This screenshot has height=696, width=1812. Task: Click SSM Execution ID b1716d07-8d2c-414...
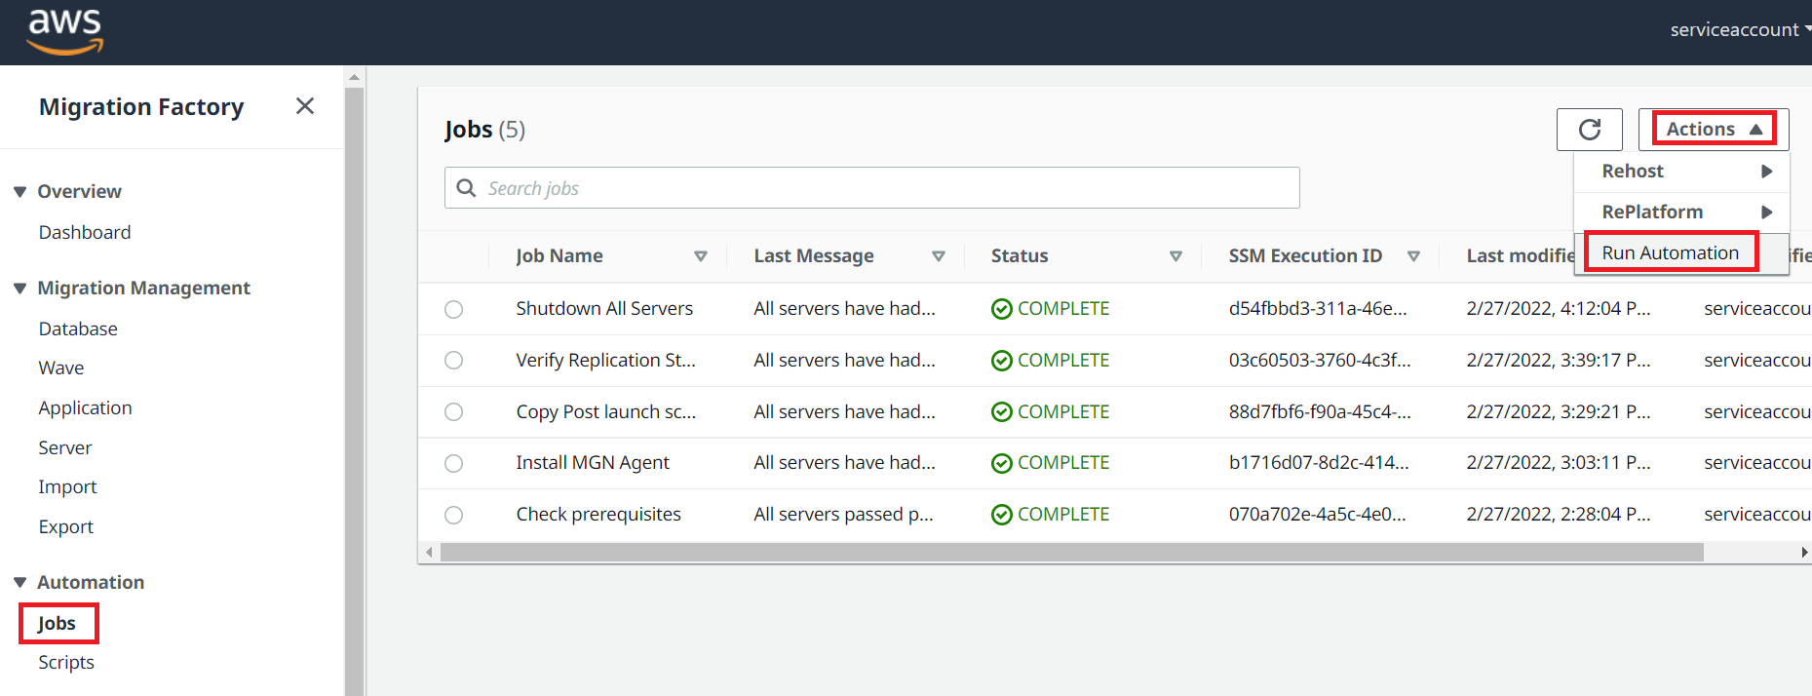[1319, 462]
